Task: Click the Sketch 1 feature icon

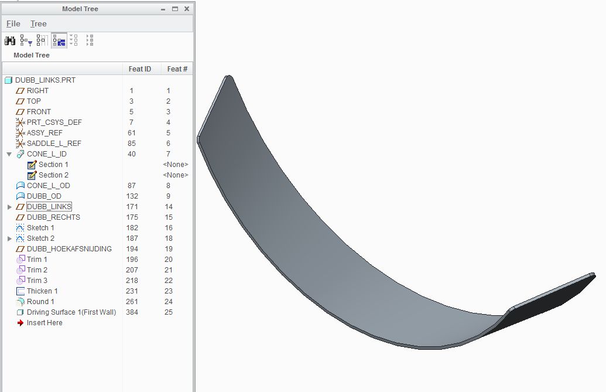Action: [x=20, y=228]
